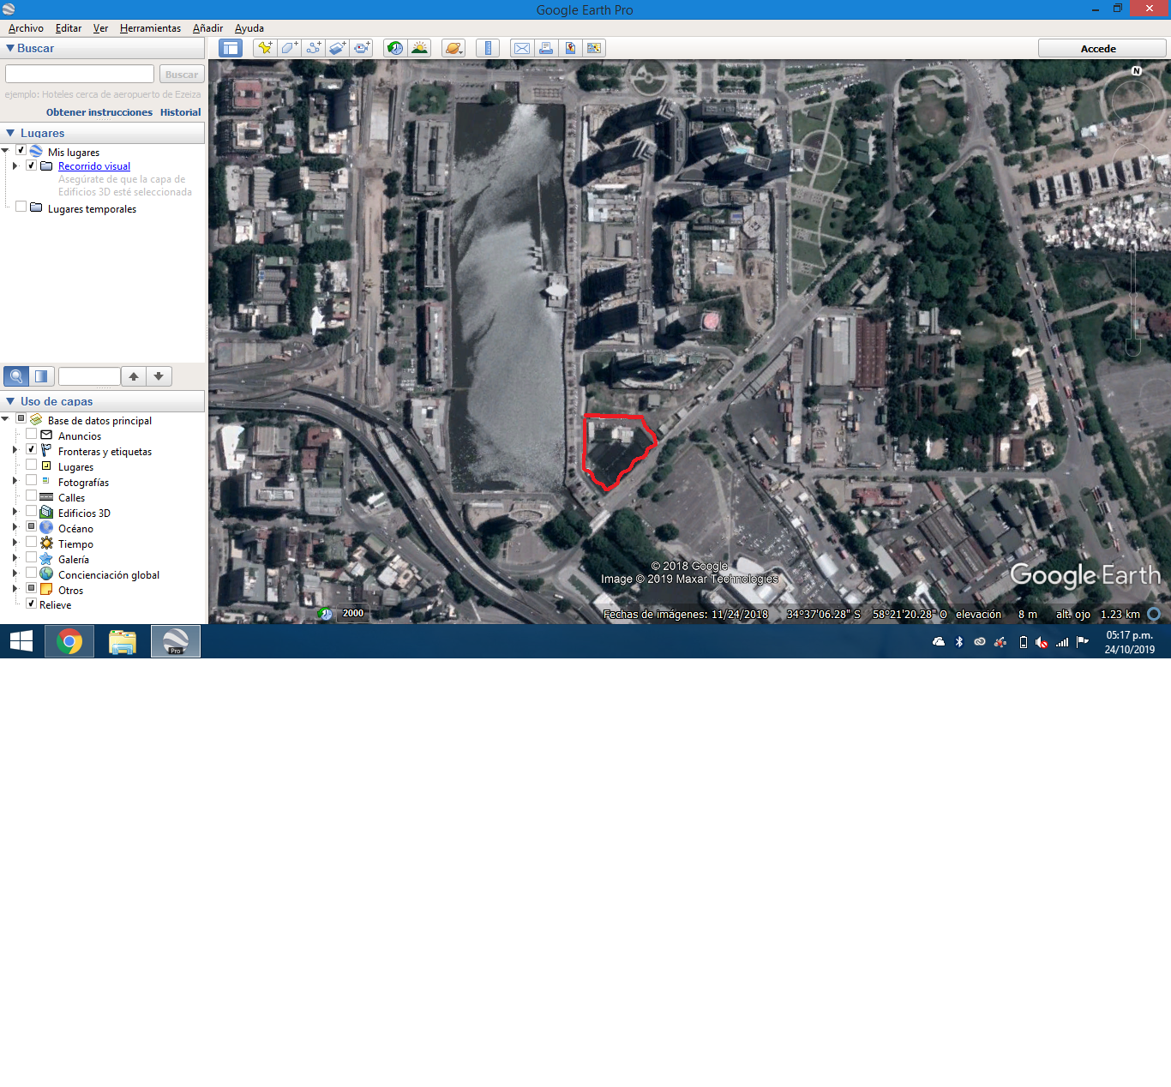
Task: Move selection up with the arrow button
Action: coord(134,375)
